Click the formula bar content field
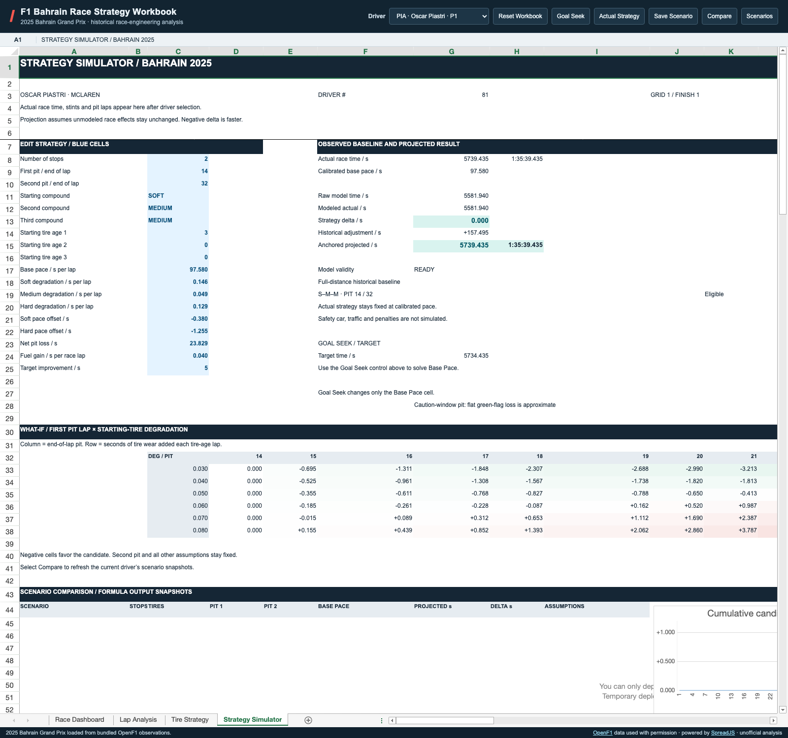 click(x=412, y=40)
